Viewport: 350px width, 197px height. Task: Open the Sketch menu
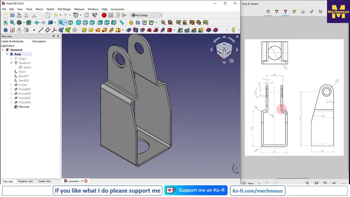(x=50, y=9)
